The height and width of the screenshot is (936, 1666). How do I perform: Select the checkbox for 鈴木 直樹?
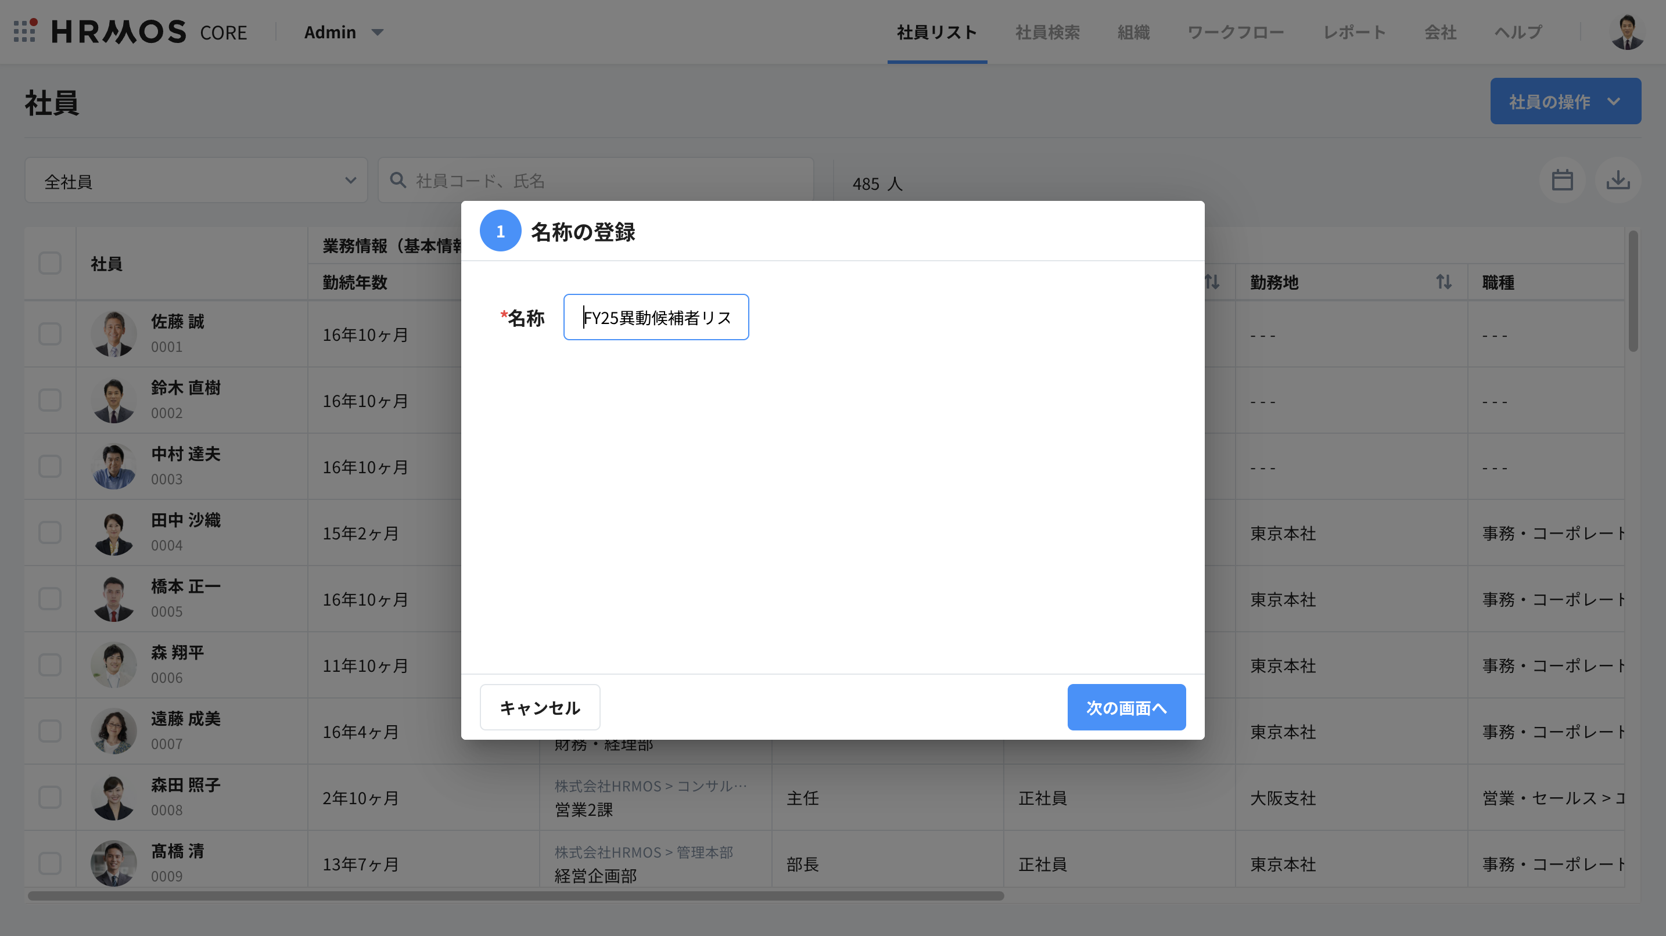pyautogui.click(x=50, y=400)
